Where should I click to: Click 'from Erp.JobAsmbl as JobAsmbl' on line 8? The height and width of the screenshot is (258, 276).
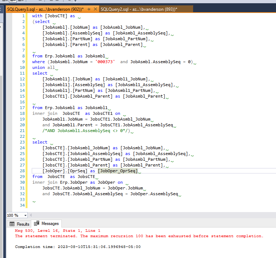point(69,56)
